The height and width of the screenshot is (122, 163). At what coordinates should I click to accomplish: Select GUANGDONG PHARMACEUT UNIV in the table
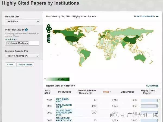[64, 113]
